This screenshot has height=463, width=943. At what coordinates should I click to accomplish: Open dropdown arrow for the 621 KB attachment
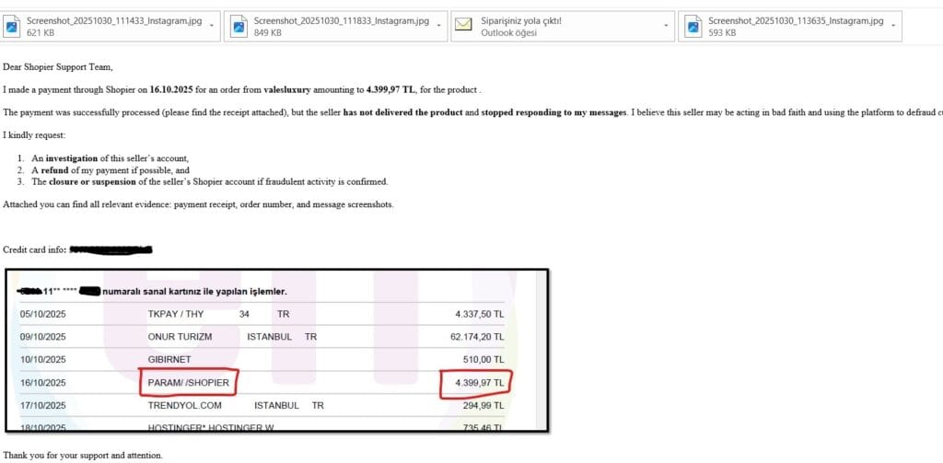coord(213,26)
